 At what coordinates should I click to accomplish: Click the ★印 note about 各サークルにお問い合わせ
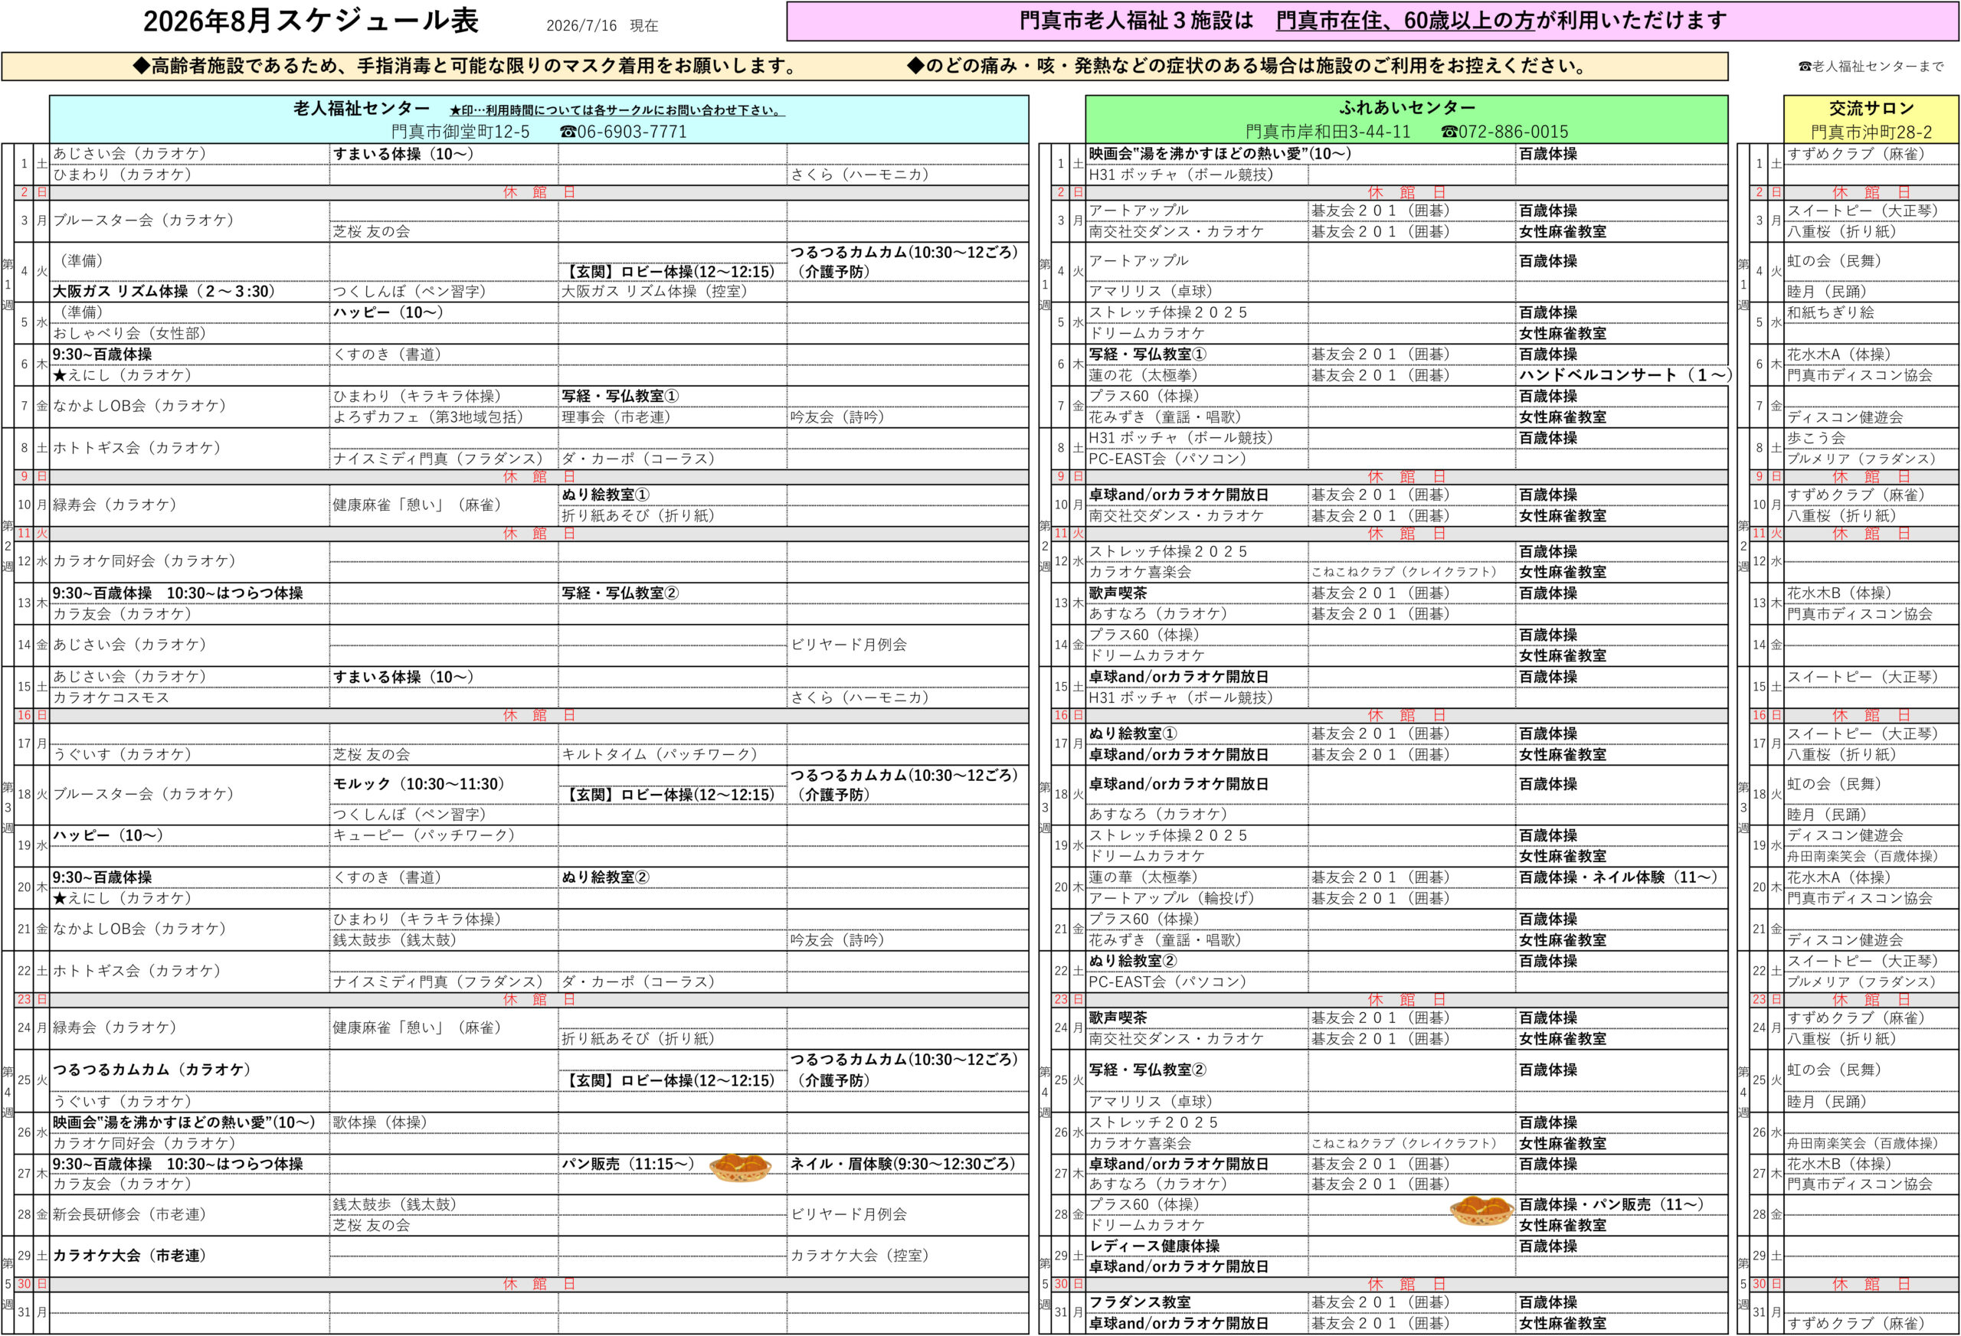pyautogui.click(x=617, y=109)
